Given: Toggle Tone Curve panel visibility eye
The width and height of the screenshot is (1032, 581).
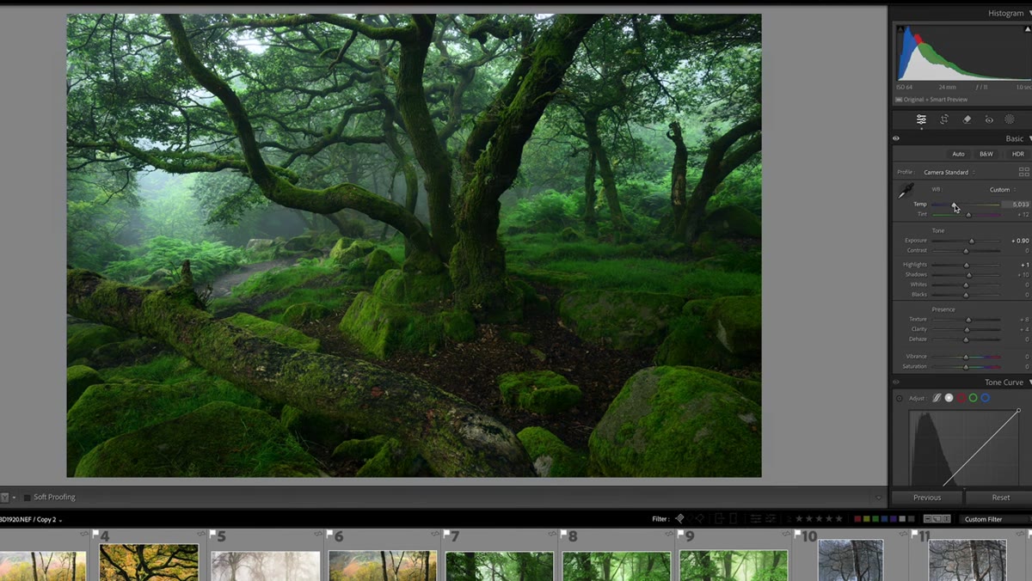Looking at the screenshot, I should (x=896, y=382).
